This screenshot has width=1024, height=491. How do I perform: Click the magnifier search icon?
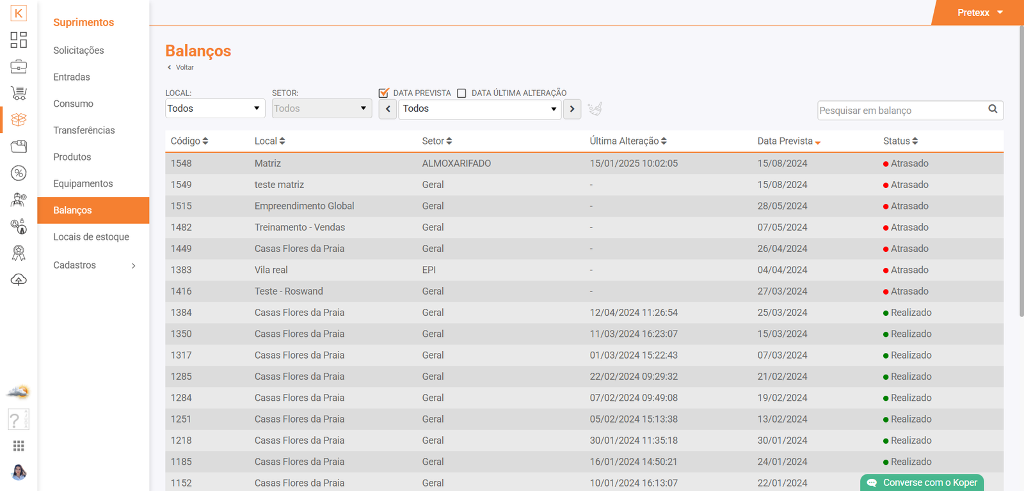[993, 109]
